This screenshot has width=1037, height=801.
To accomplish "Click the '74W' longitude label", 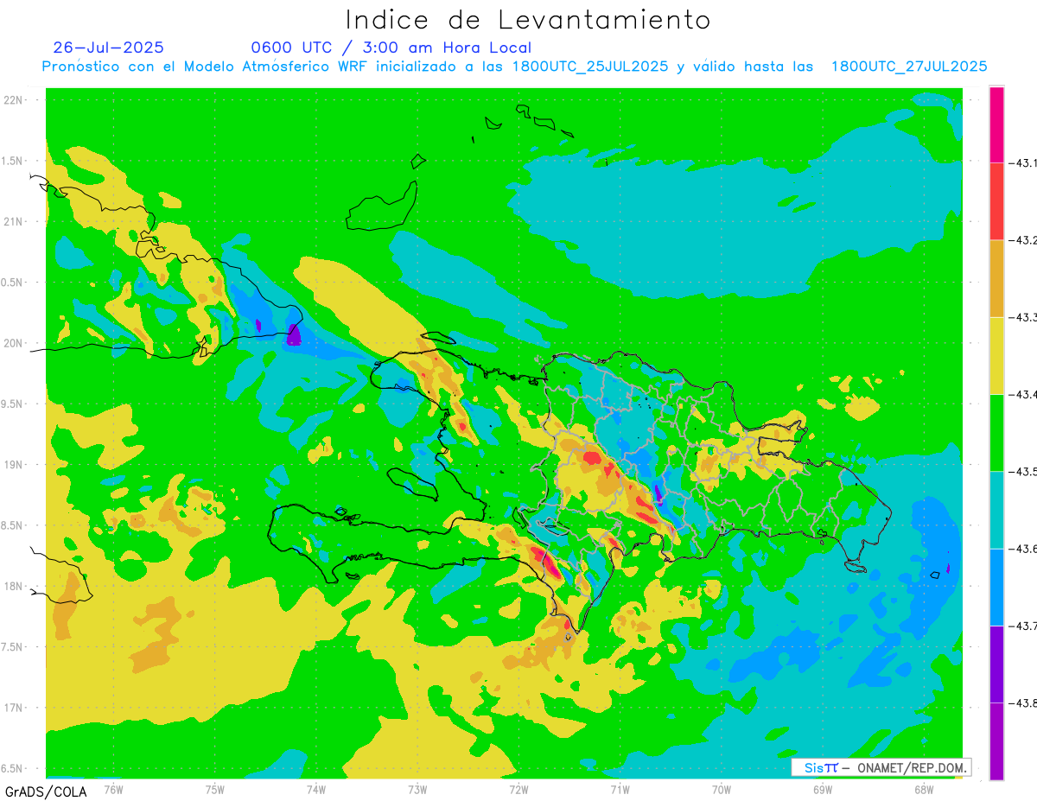I will pyautogui.click(x=316, y=790).
